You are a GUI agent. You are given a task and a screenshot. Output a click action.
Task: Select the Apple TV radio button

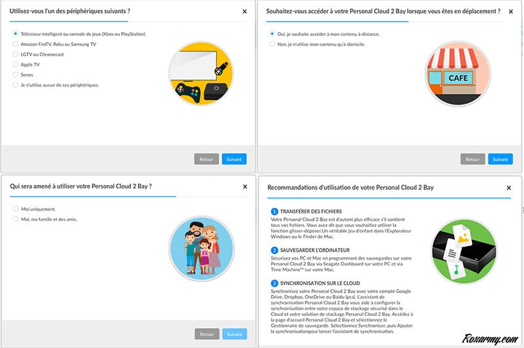[x=16, y=64]
